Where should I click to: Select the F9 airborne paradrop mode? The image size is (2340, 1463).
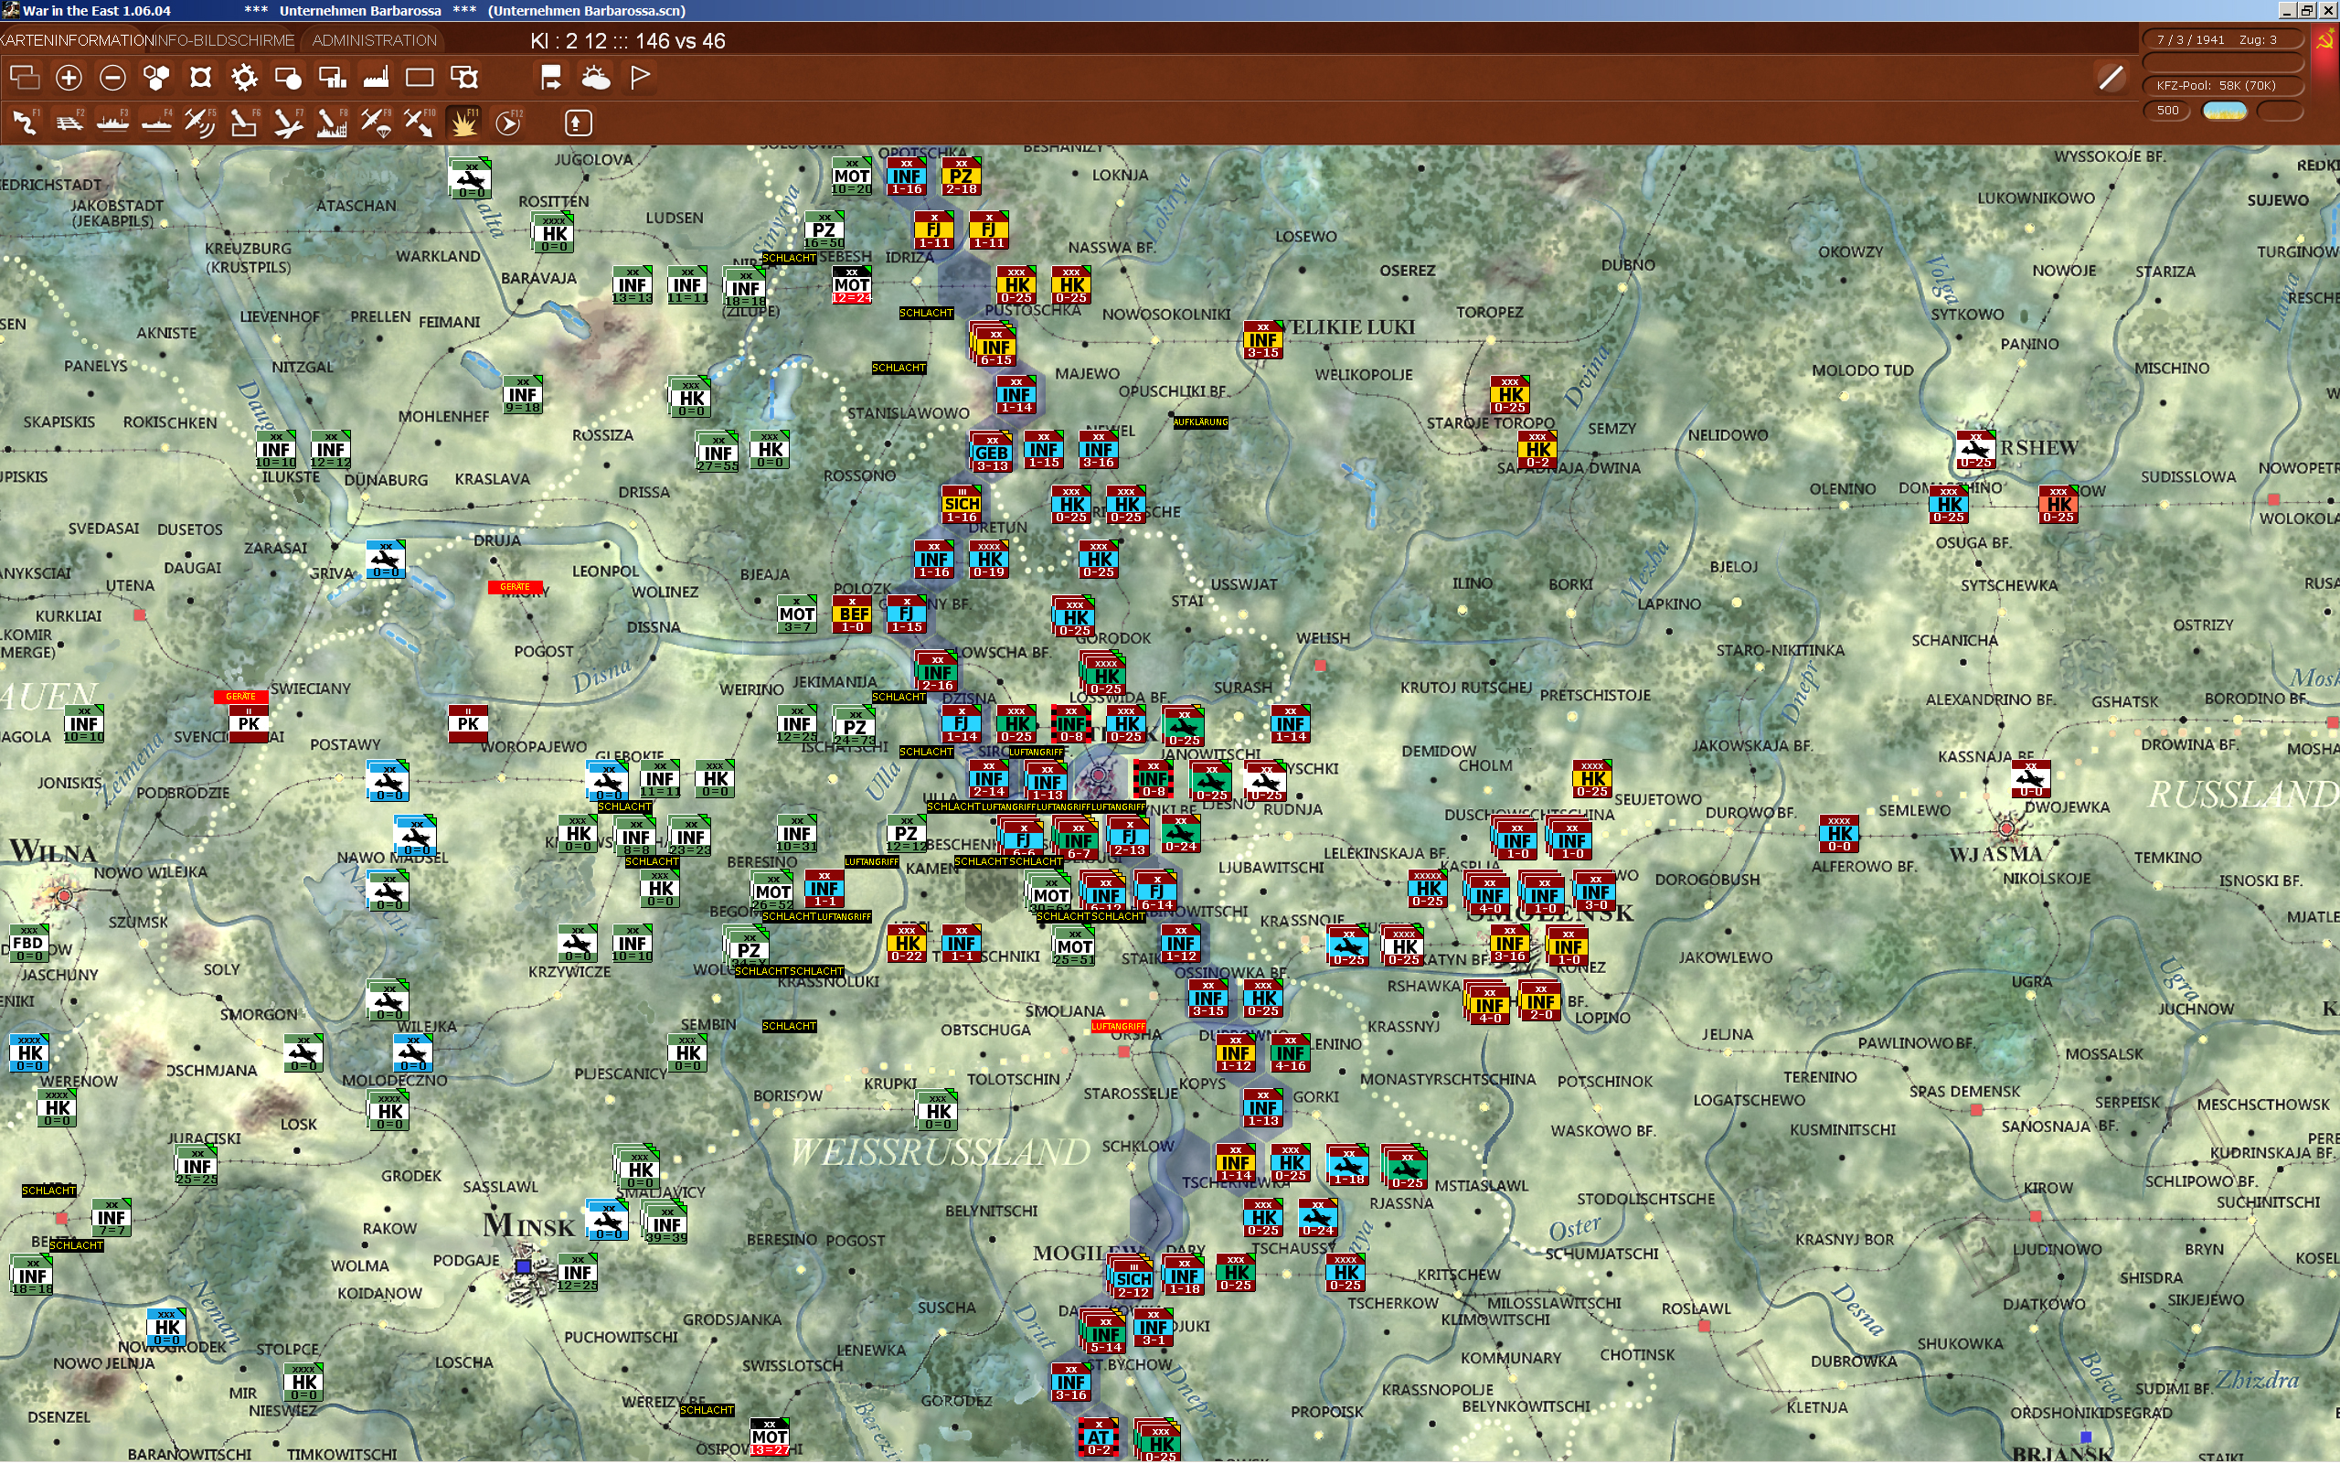377,123
